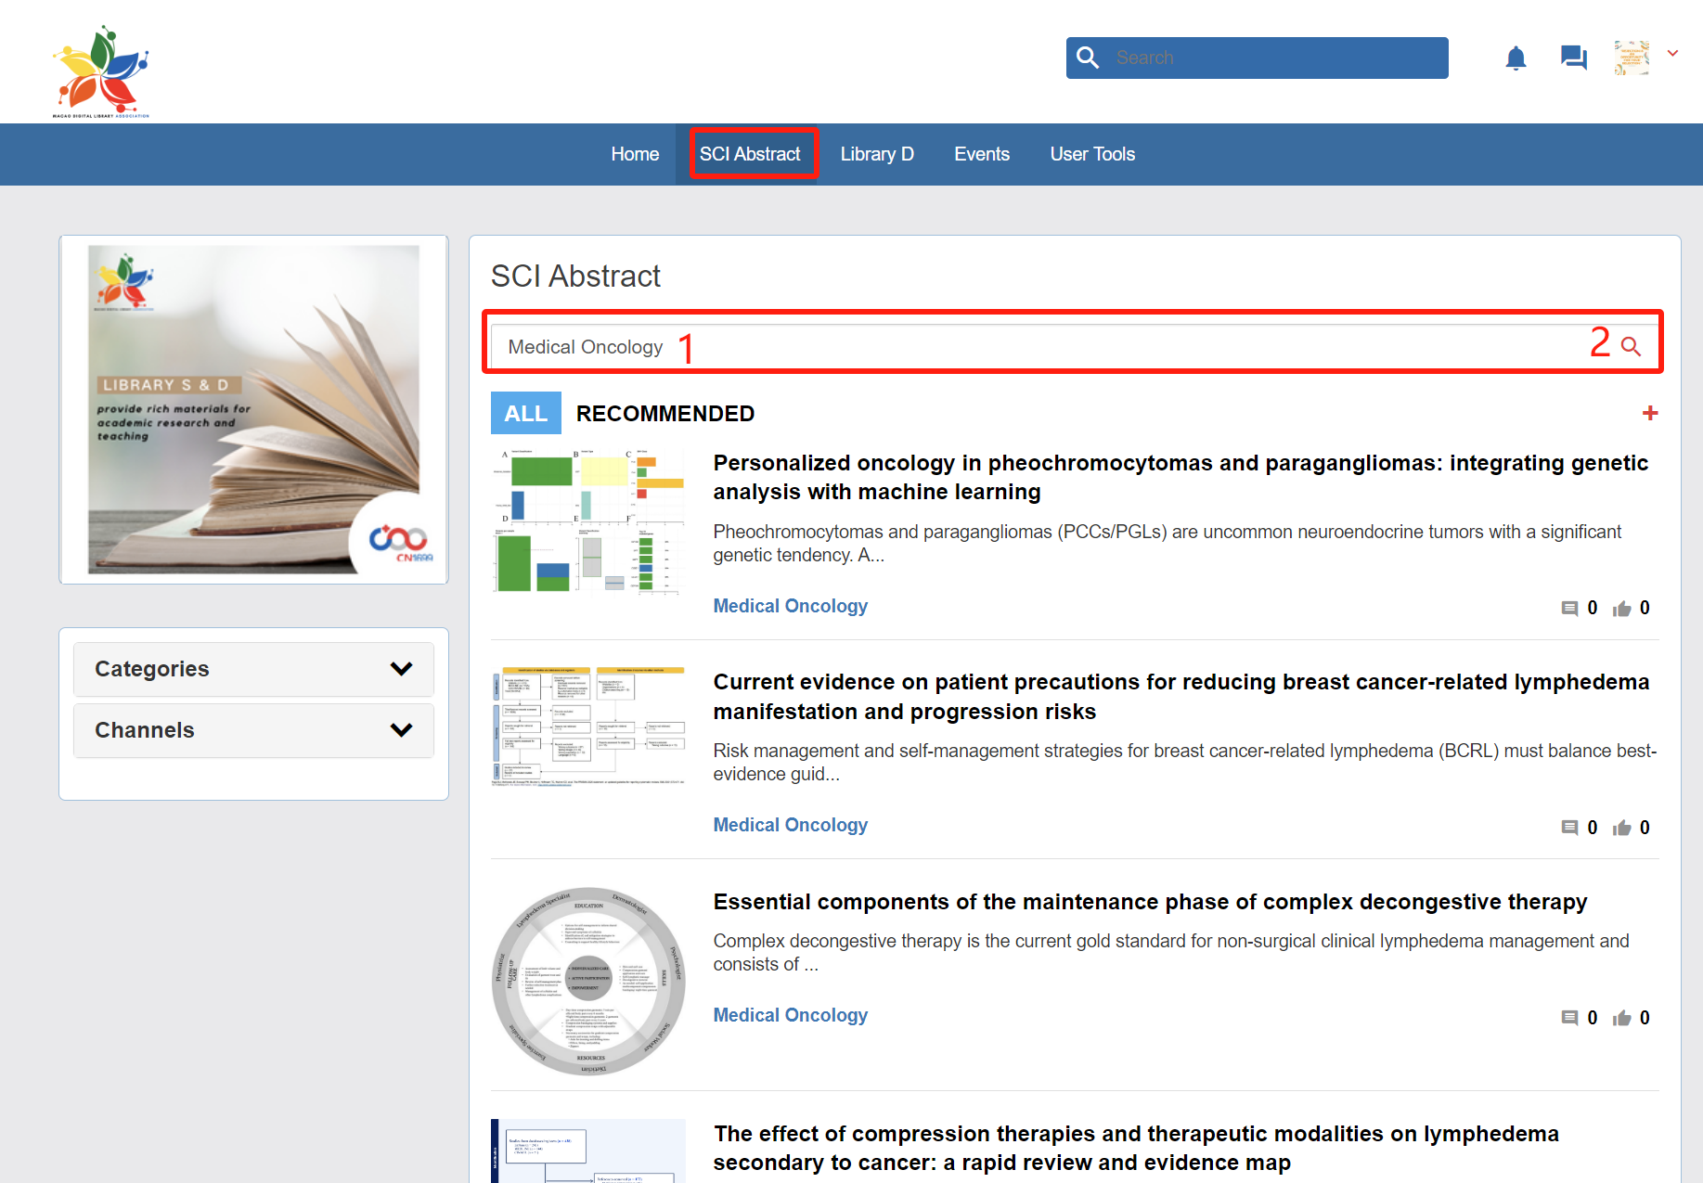1703x1183 pixels.
Task: Click the site logo in the header
Action: point(100,71)
